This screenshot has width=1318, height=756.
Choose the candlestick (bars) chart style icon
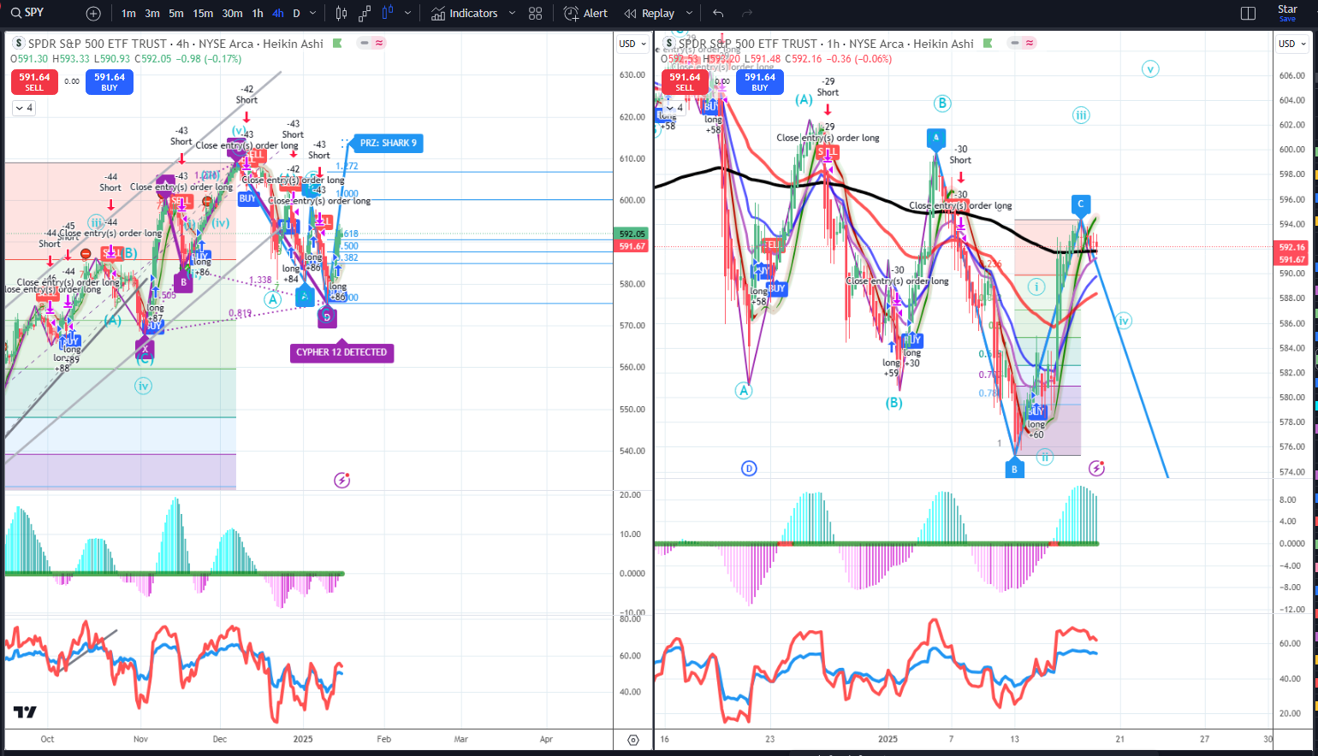(x=341, y=13)
